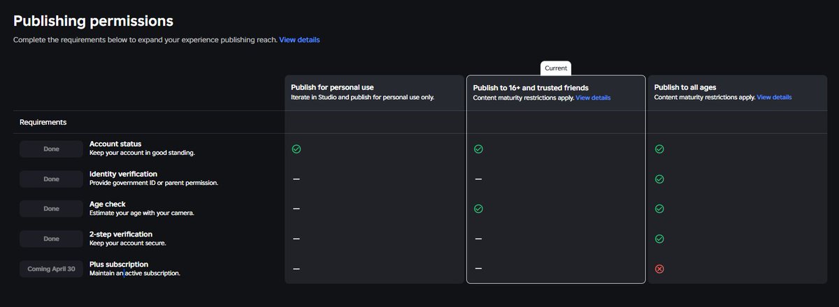Click Plus subscription dash under personal use
The width and height of the screenshot is (839, 307).
pyautogui.click(x=296, y=269)
